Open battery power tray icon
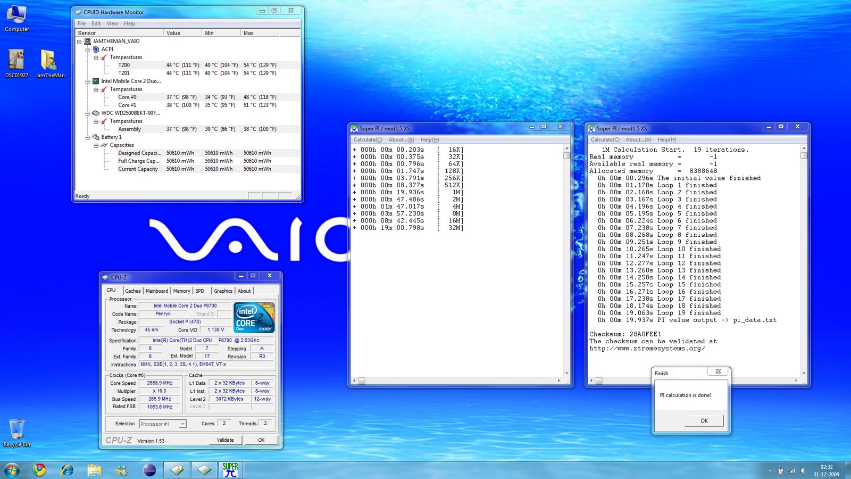The width and height of the screenshot is (851, 479). pos(780,470)
